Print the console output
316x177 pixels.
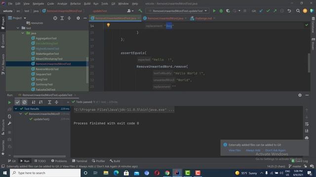click(x=307, y=138)
